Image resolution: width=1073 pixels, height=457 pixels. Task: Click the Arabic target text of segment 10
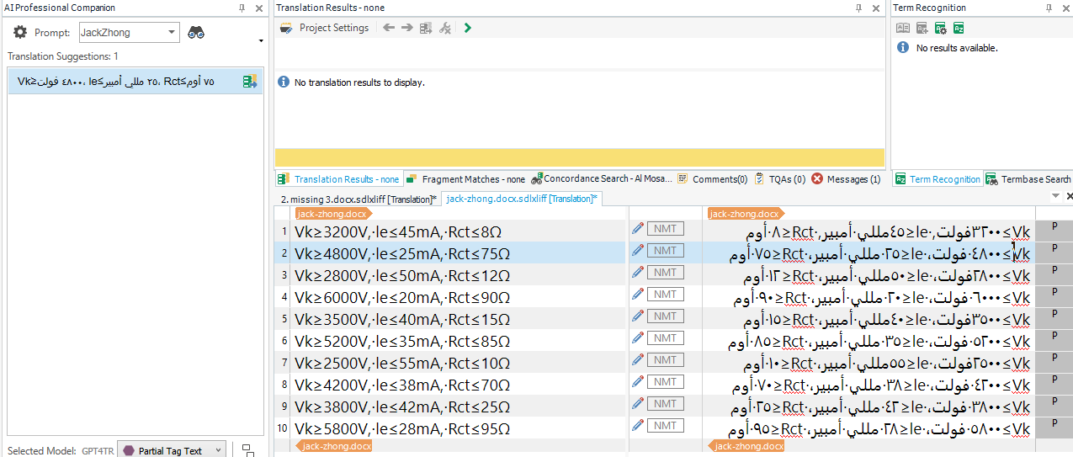point(879,429)
